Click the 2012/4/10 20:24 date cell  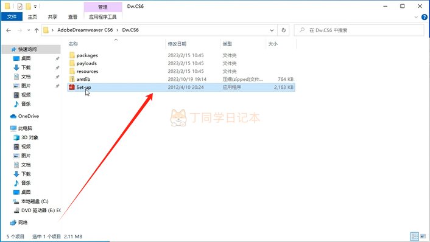(x=186, y=88)
